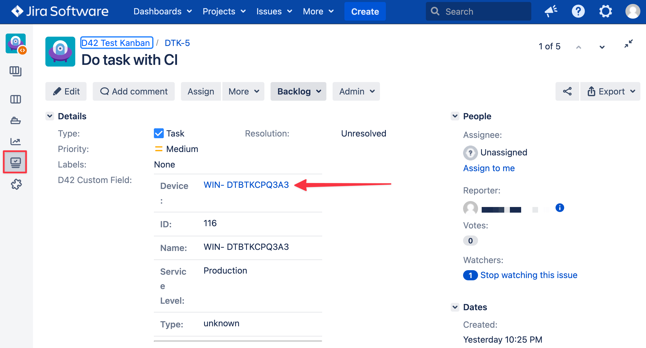Click the blue Create button

(365, 12)
